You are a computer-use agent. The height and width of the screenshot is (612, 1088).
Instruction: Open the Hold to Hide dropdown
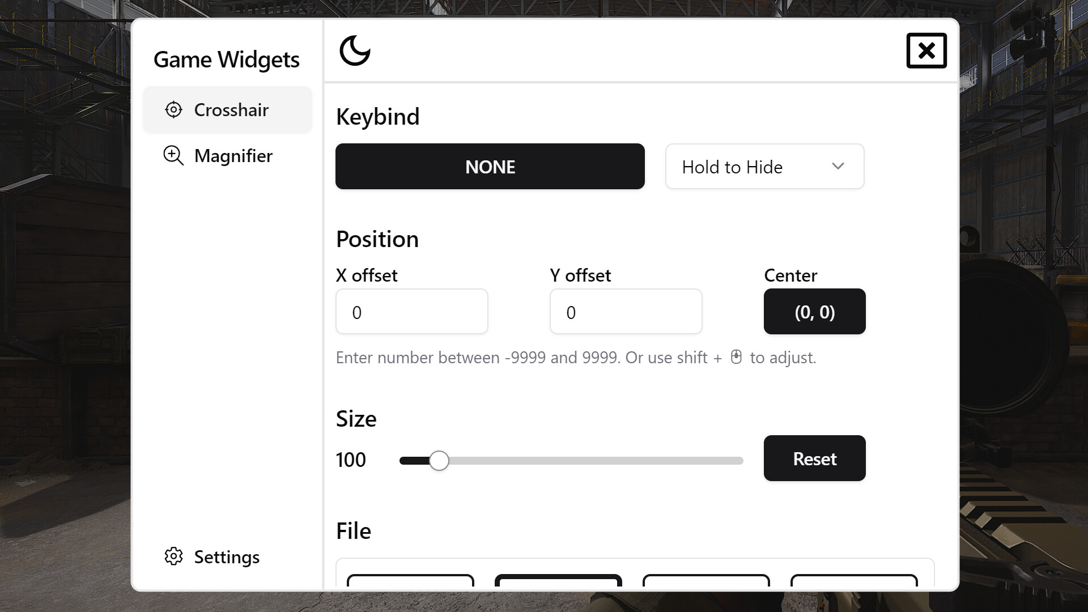point(764,166)
